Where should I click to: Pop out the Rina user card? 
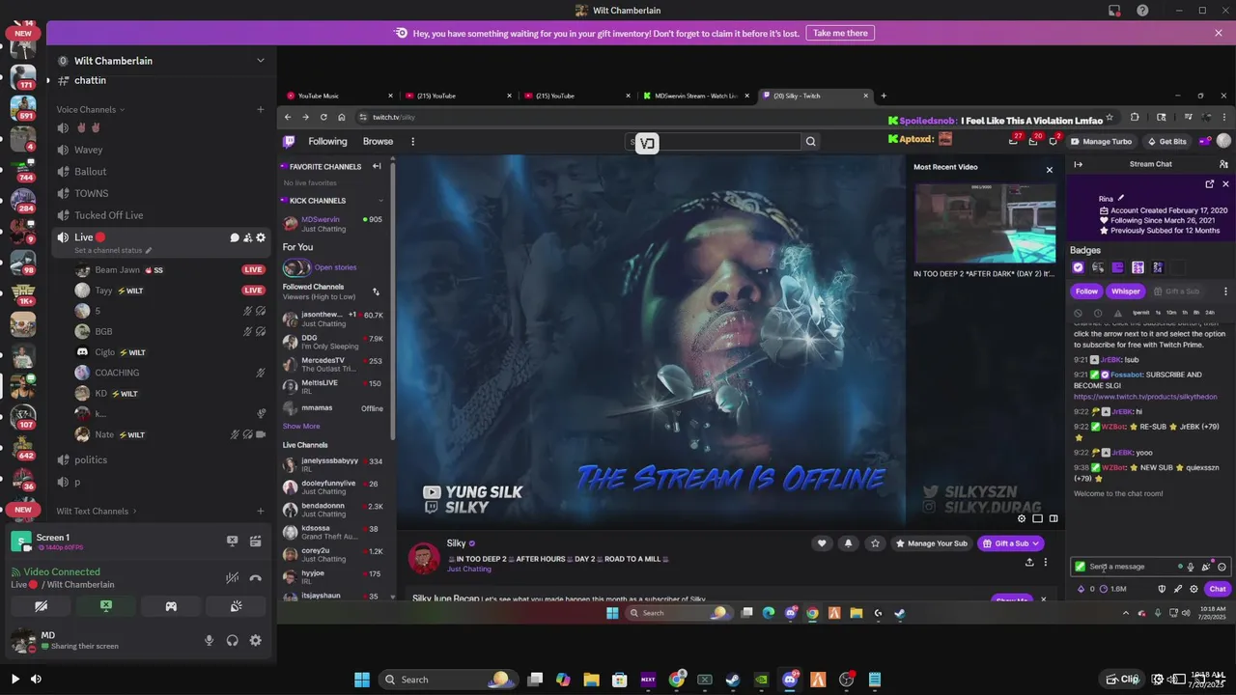1210,183
